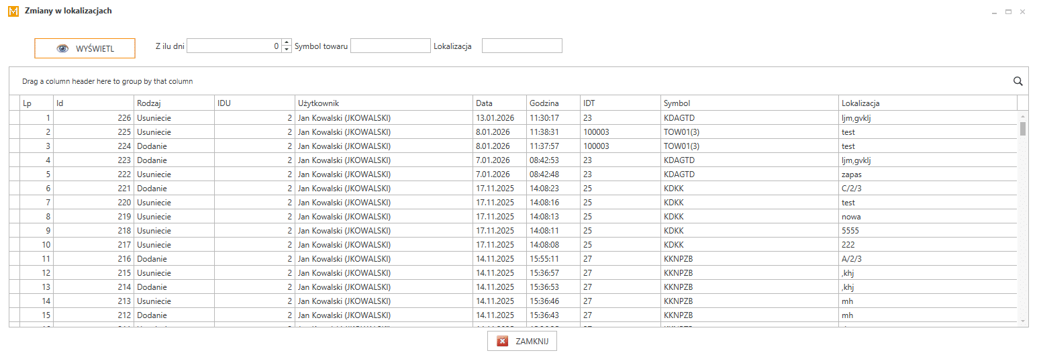Click the vertical scrollbar thumb of grid
The image size is (1037, 359).
coord(1023,129)
